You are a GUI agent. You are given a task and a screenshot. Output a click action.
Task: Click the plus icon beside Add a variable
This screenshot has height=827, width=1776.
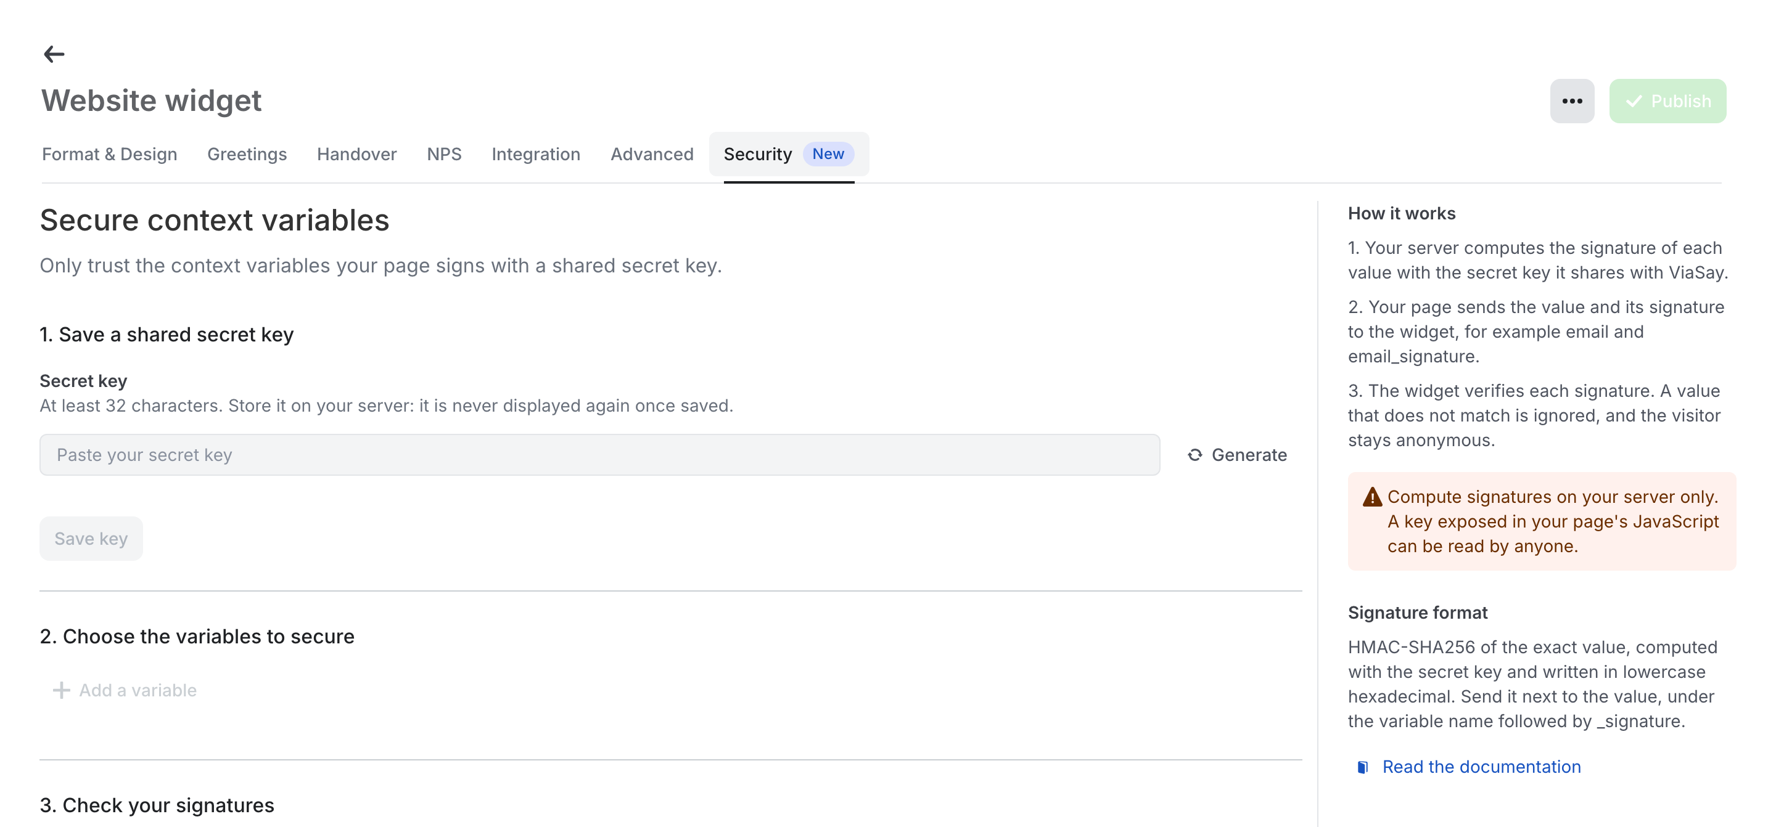[x=62, y=690]
